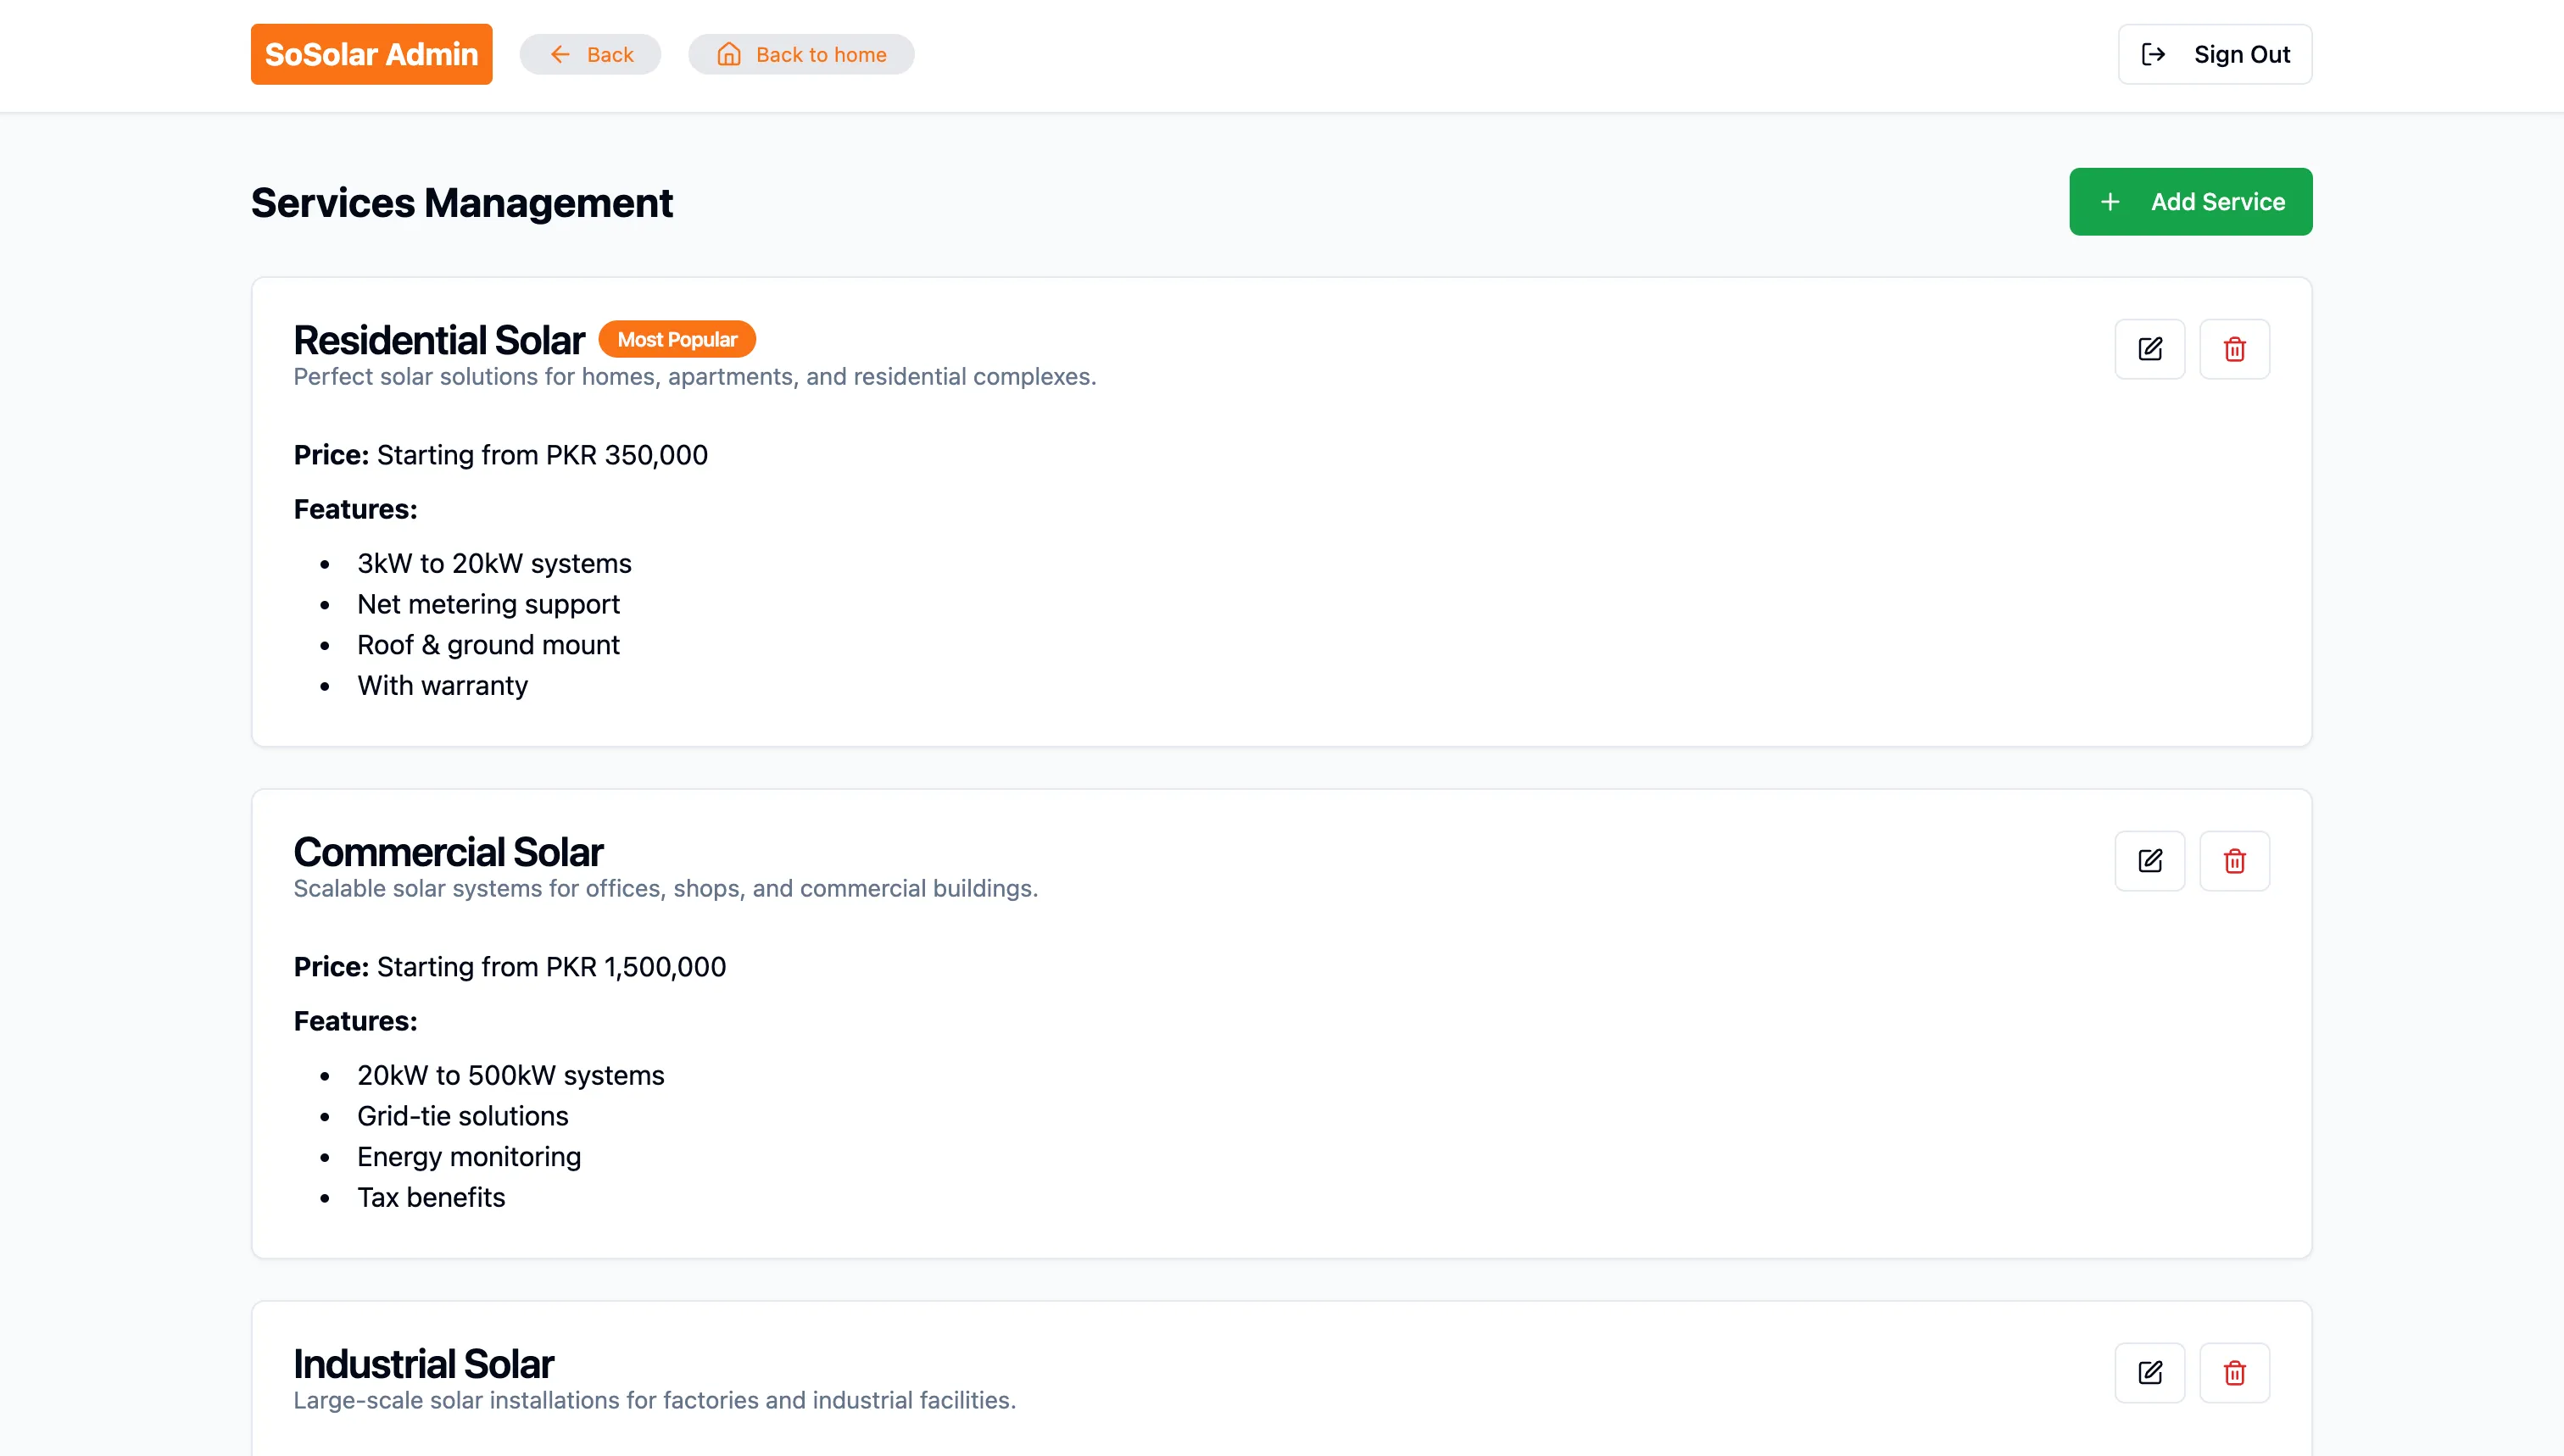Click the left arrow Back icon
This screenshot has height=1456, width=2564.
pos(560,54)
